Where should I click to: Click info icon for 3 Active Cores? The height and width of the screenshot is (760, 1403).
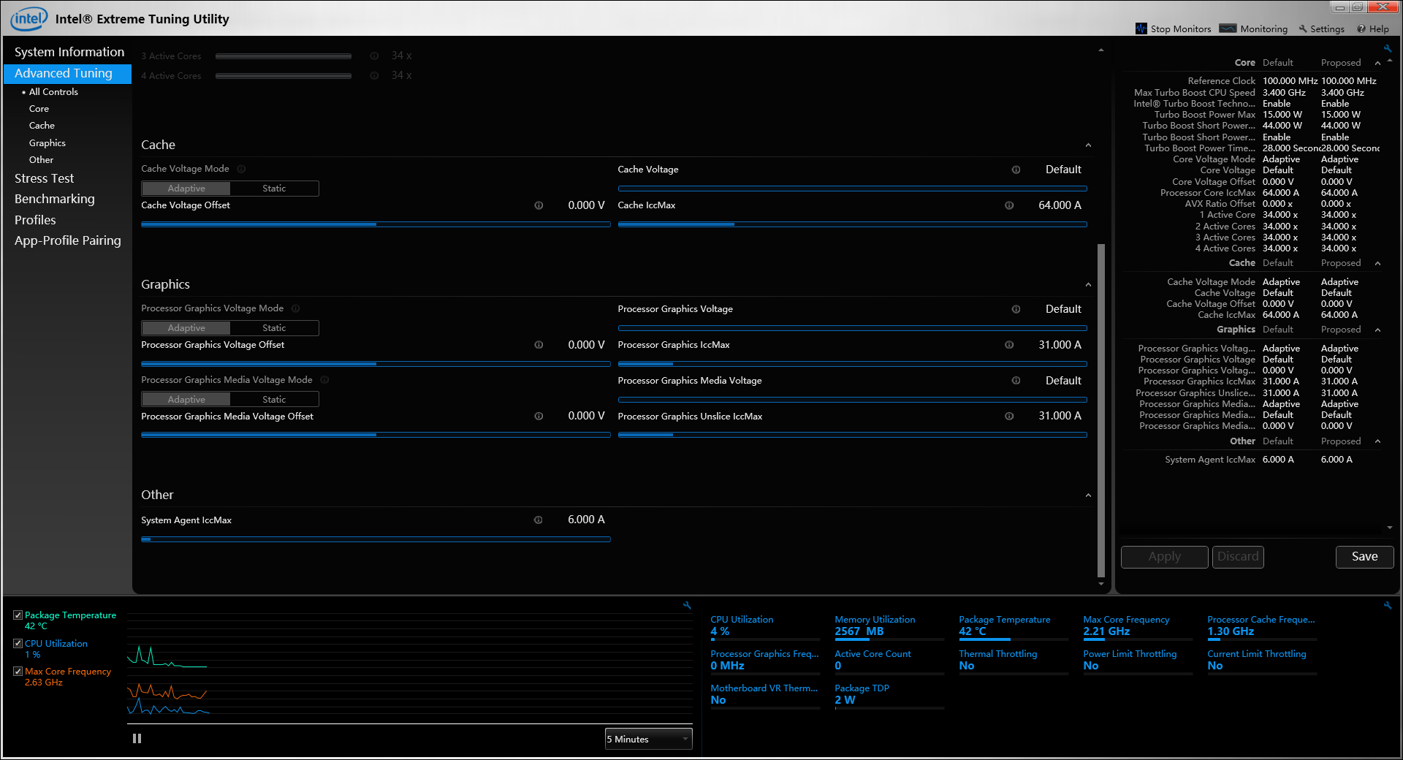coord(374,56)
